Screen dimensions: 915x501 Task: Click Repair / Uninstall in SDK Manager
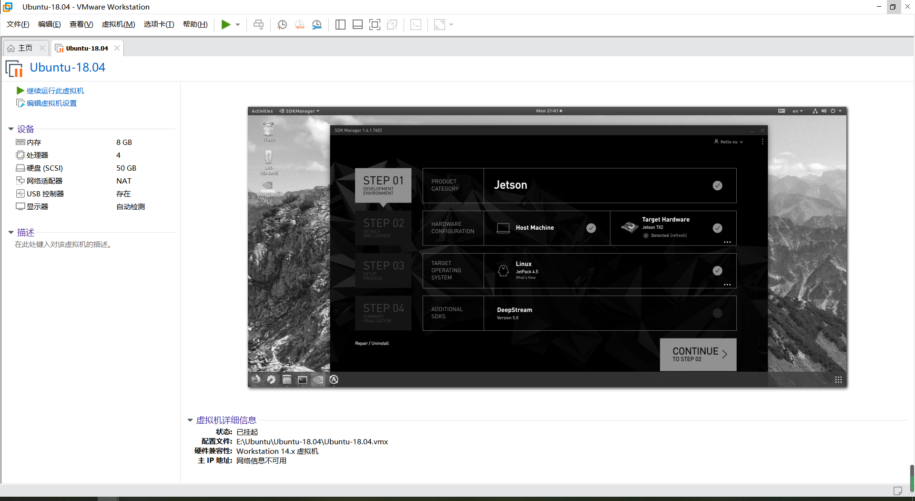(372, 343)
